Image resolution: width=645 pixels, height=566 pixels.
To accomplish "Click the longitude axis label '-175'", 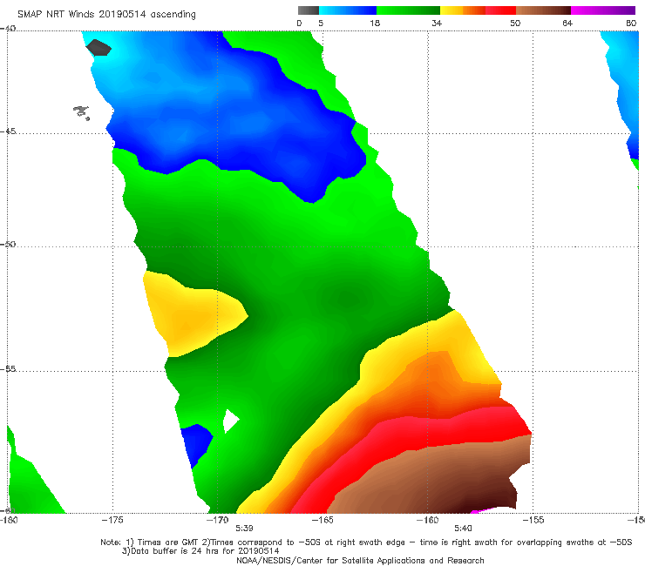I will click(x=112, y=520).
